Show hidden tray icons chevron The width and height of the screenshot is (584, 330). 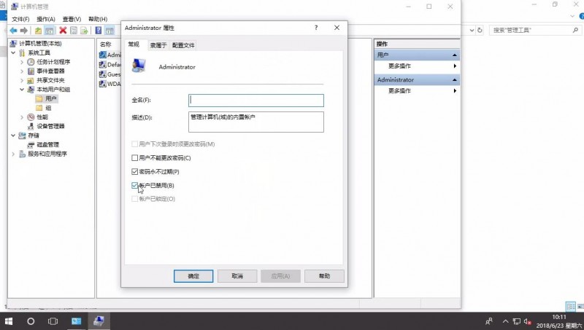[505, 321]
